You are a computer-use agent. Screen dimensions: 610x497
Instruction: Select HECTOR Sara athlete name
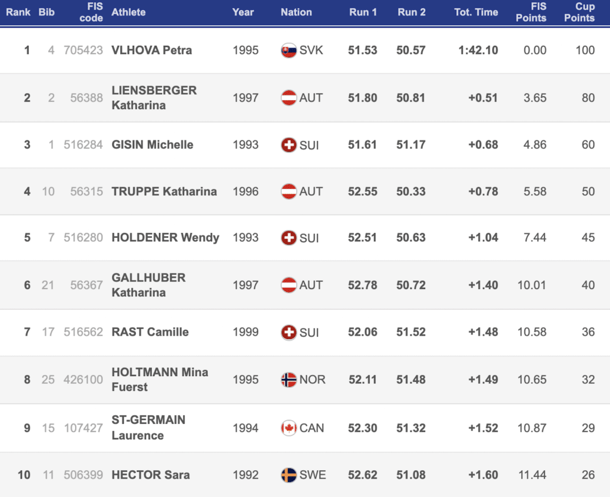point(151,475)
